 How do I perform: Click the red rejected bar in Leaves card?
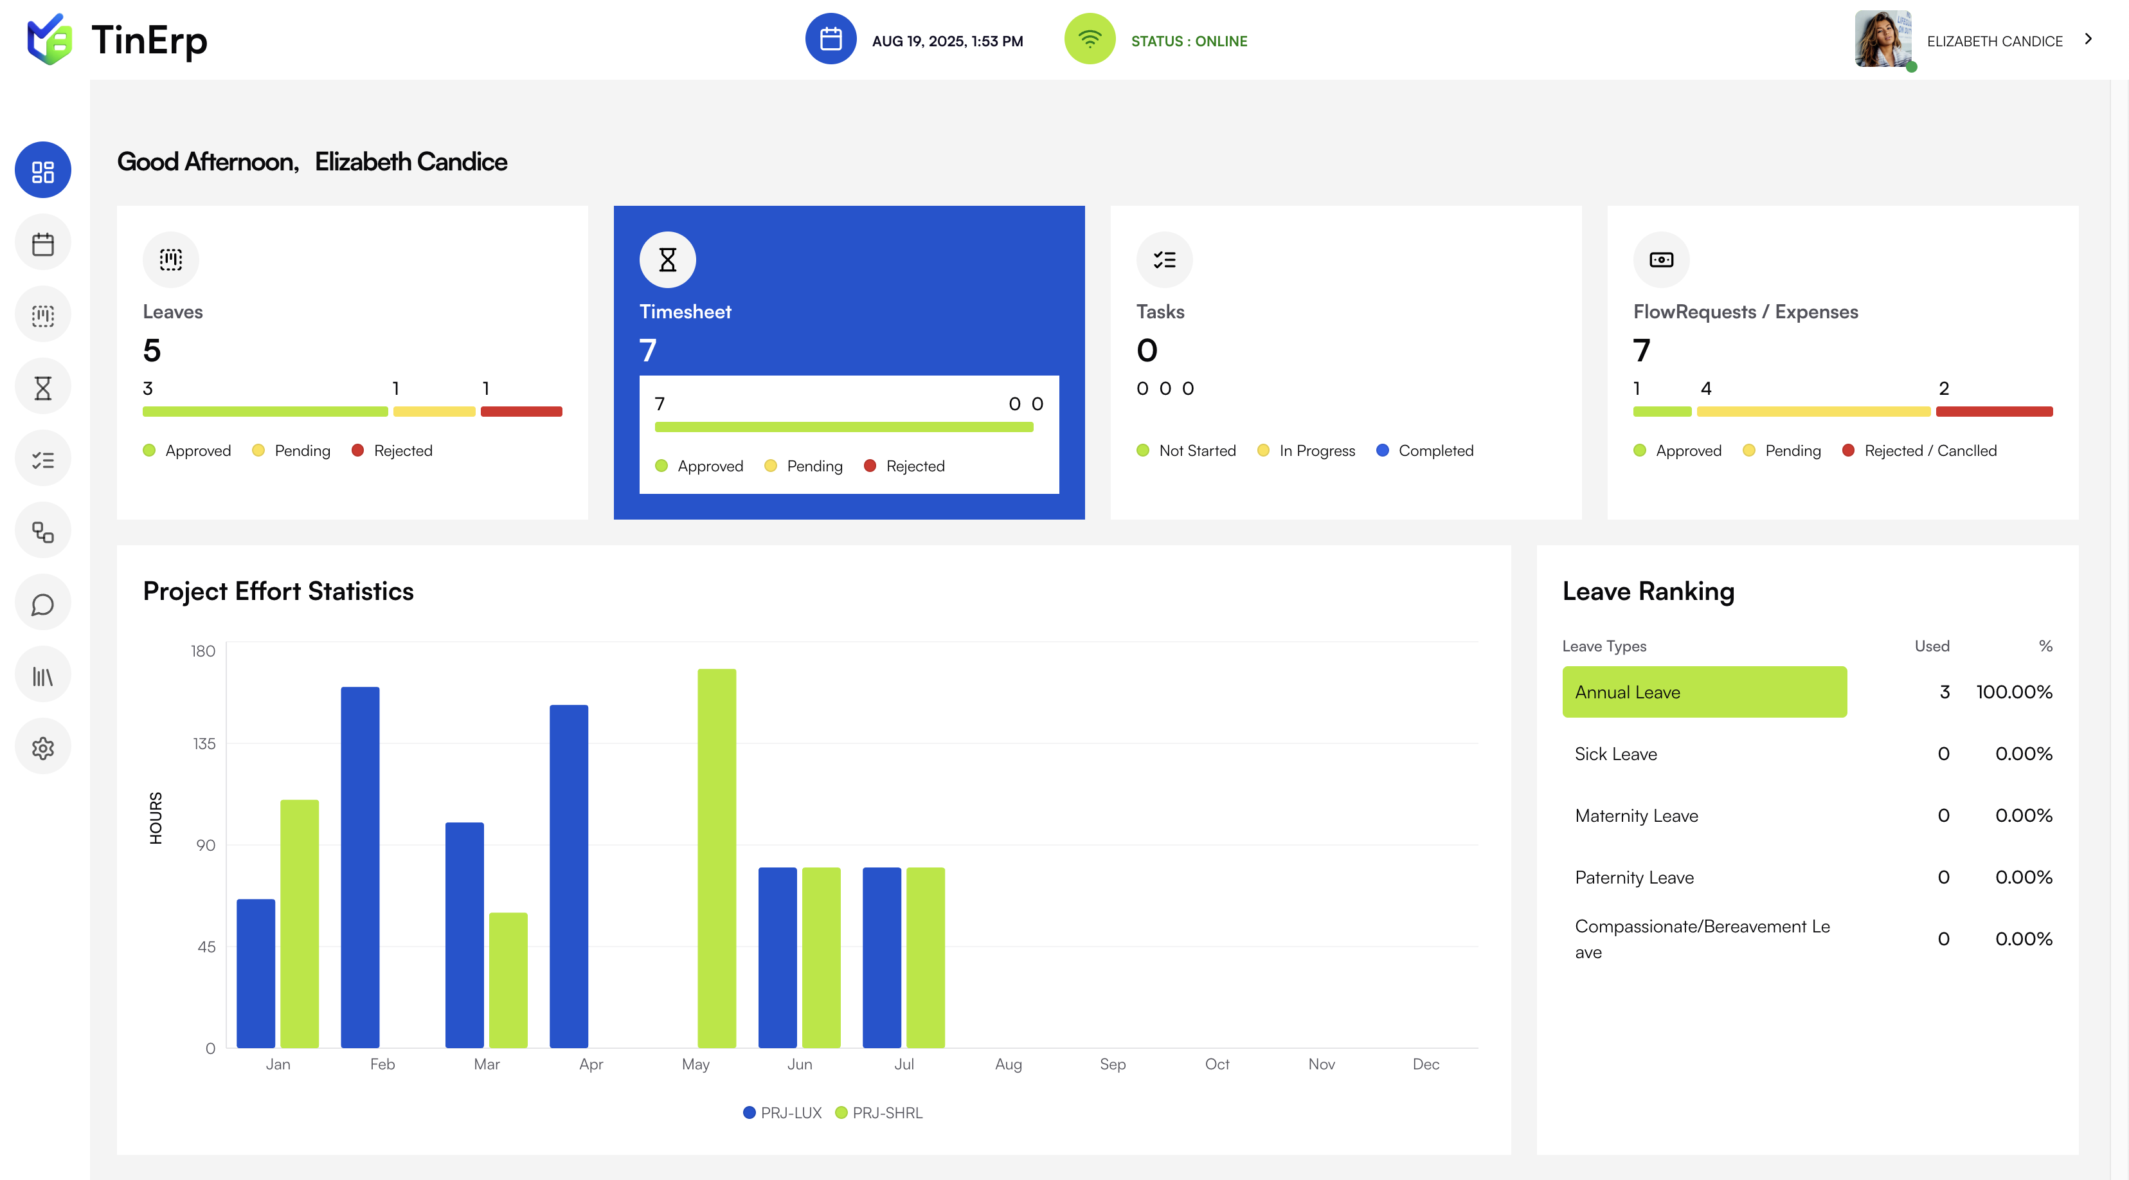(x=521, y=411)
